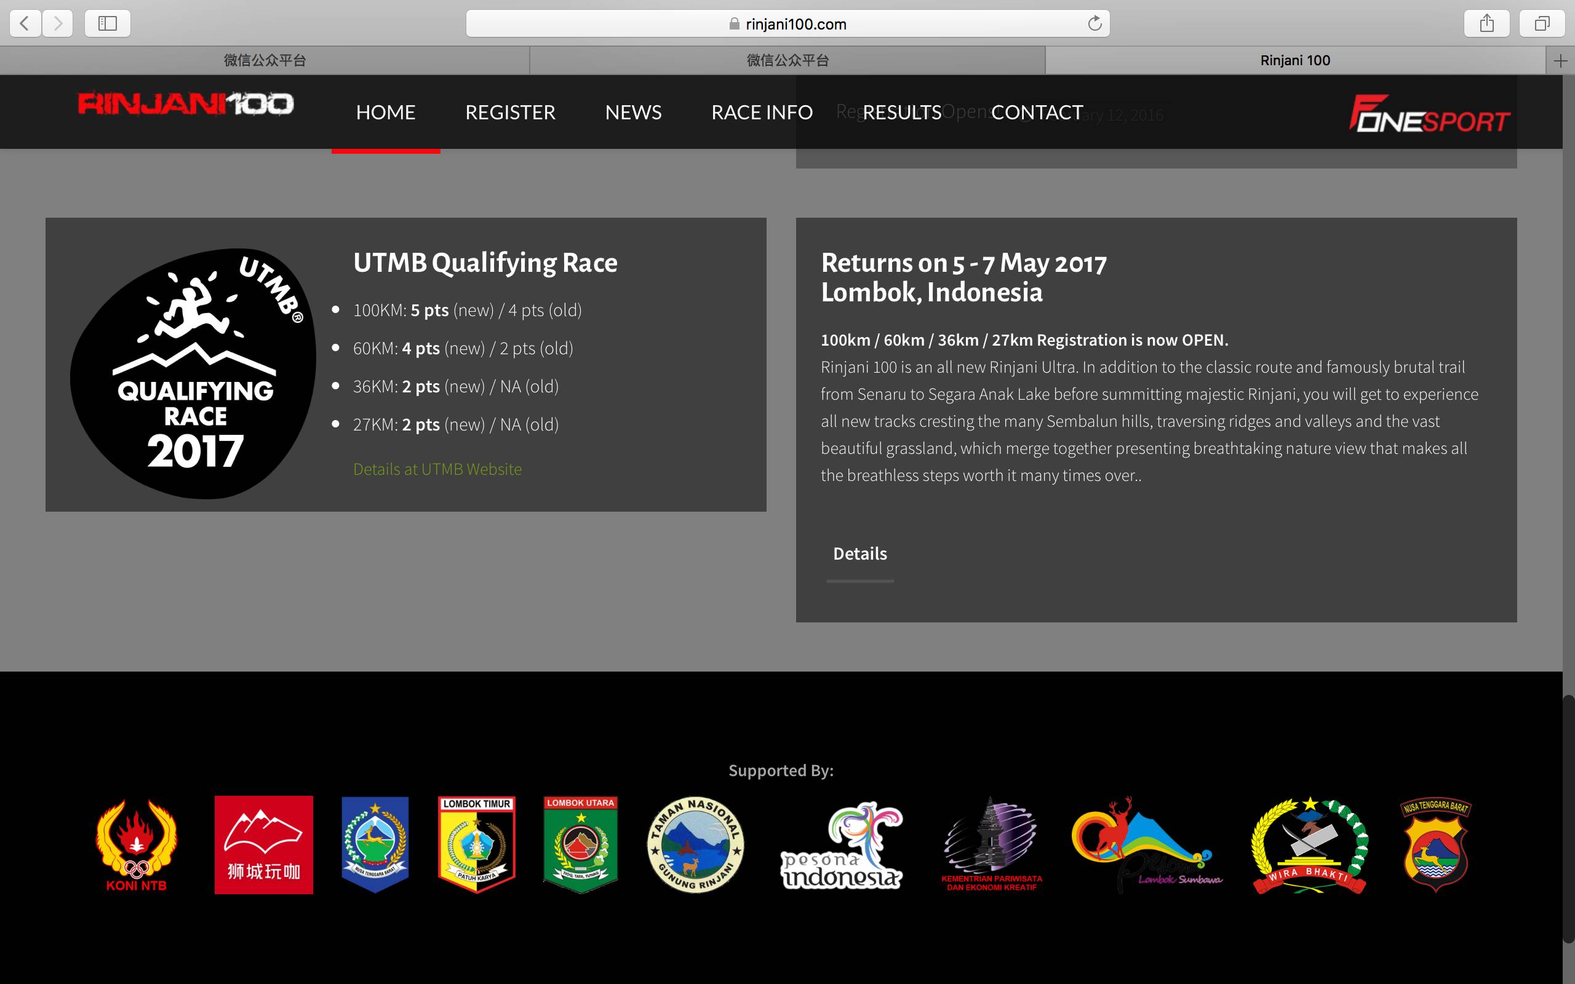This screenshot has width=1575, height=984.
Task: Click the OneSport logo in the header
Action: [1429, 114]
